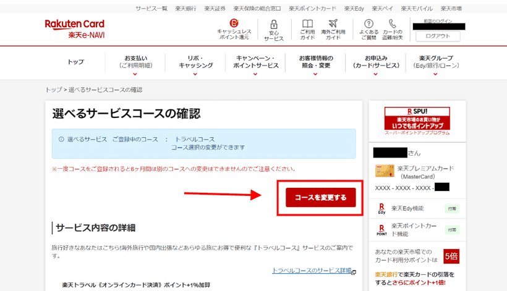Go to the トップ navigation item
The height and width of the screenshot is (291, 507).
(x=75, y=62)
